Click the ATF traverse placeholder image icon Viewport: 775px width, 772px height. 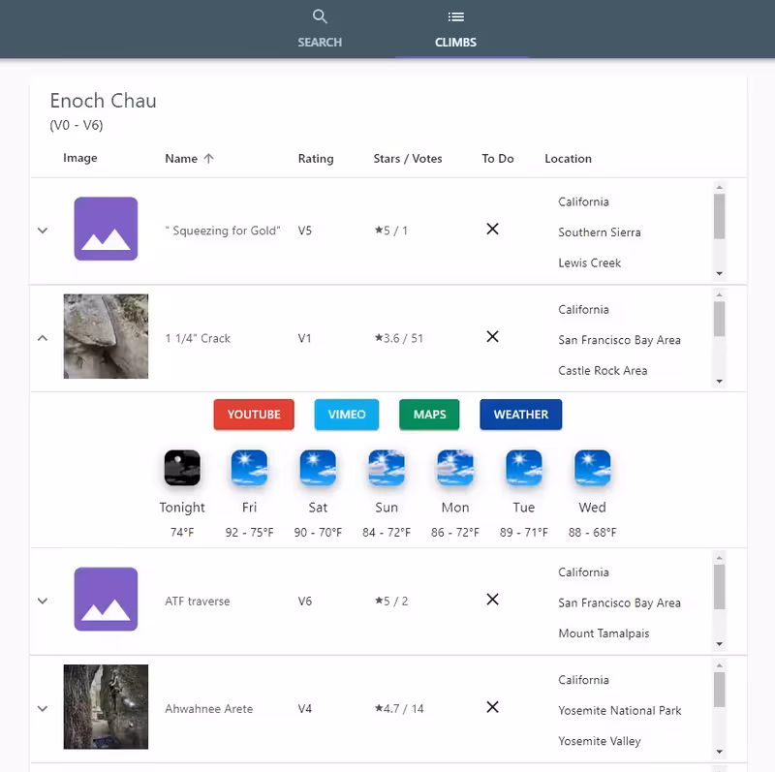click(x=106, y=600)
